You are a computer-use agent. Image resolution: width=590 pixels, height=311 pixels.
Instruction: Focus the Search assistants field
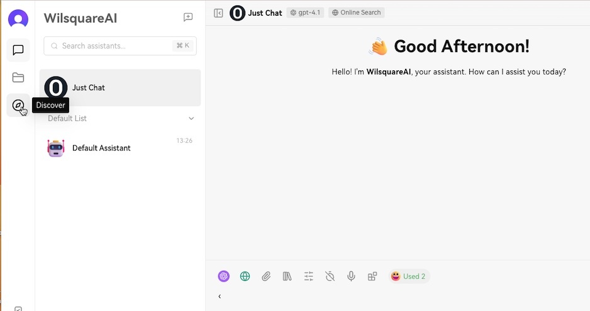tap(120, 46)
